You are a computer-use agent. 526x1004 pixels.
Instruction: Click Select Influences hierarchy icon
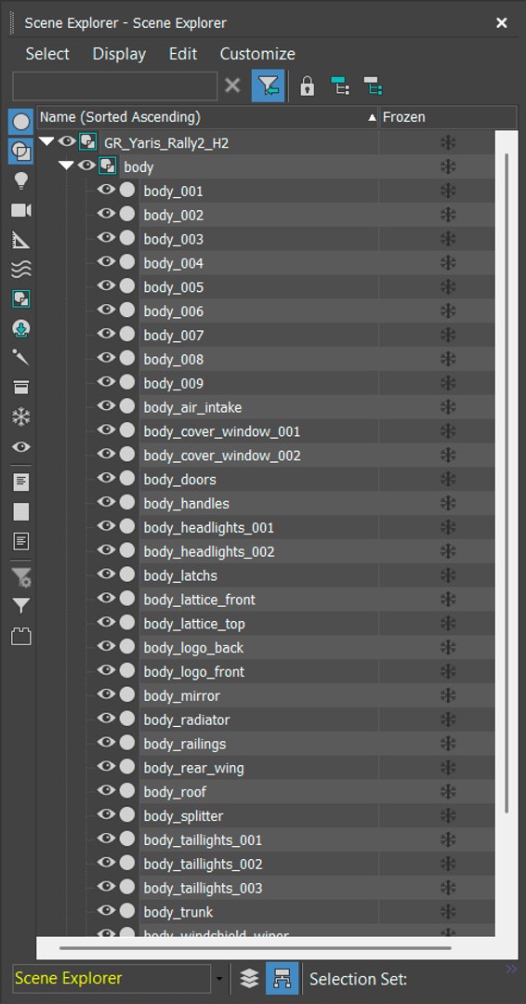(373, 86)
